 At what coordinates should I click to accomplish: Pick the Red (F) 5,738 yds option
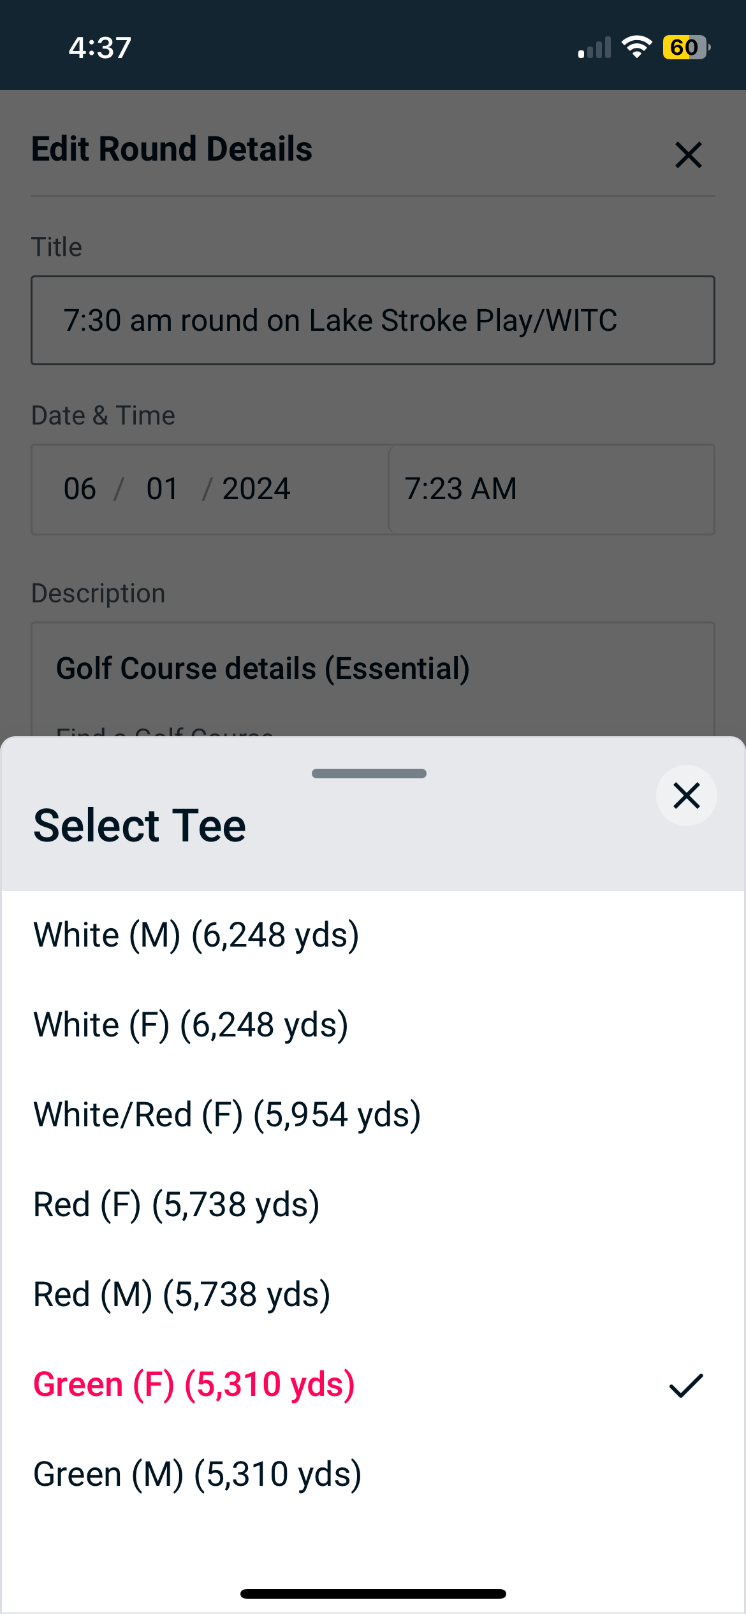(177, 1205)
